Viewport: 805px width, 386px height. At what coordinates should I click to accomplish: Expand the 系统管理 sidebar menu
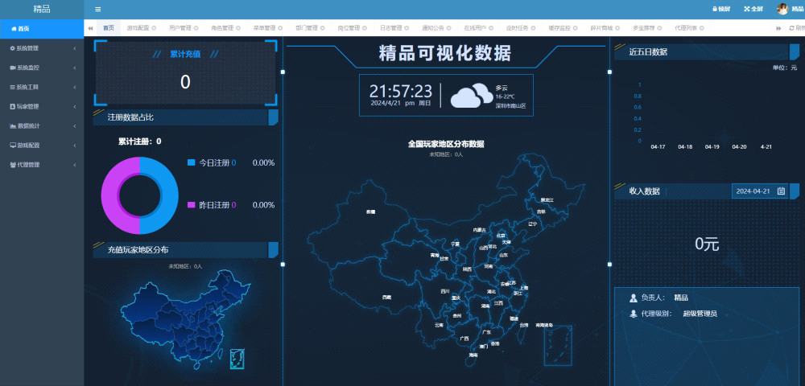42,48
